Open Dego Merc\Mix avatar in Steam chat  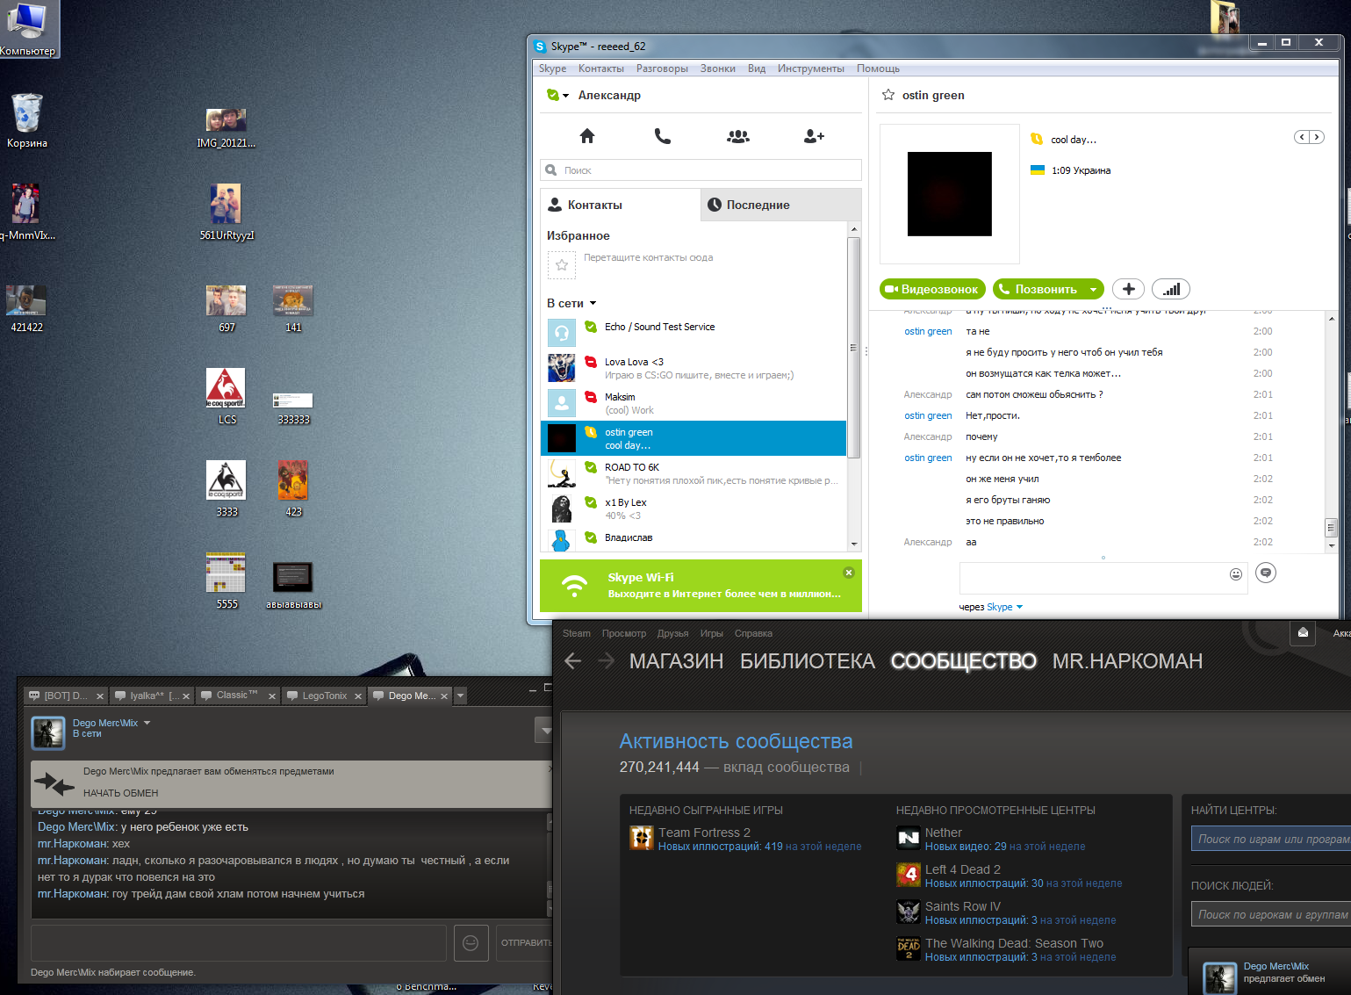tap(48, 733)
